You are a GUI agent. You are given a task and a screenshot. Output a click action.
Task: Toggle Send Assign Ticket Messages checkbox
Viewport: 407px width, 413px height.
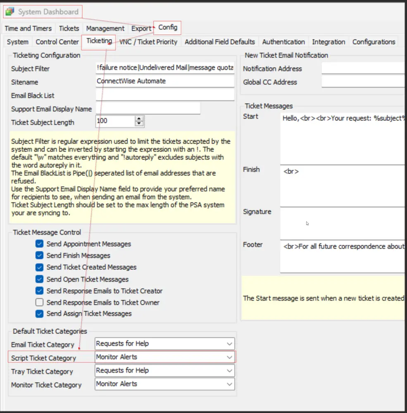tap(39, 314)
